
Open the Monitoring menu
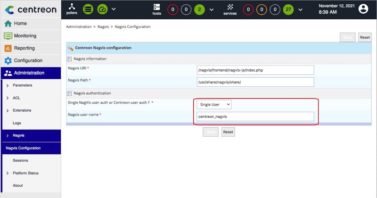pyautogui.click(x=25, y=36)
